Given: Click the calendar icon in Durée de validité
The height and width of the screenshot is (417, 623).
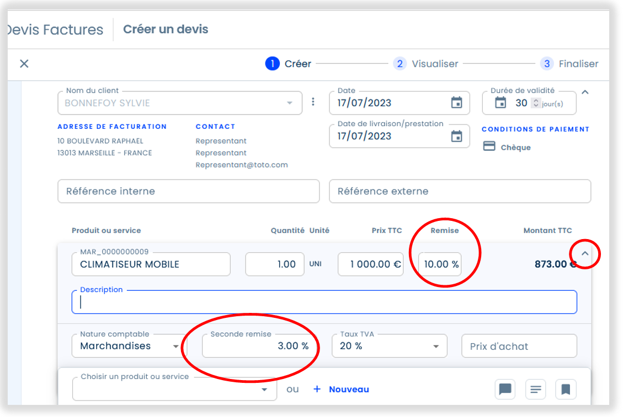Looking at the screenshot, I should tap(500, 102).
